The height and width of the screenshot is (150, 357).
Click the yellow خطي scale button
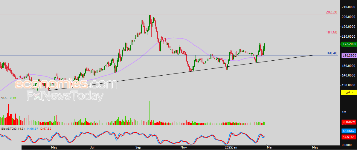click(349, 92)
